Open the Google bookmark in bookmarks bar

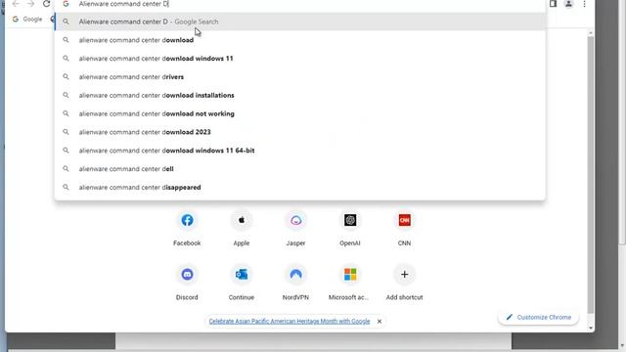(27, 20)
